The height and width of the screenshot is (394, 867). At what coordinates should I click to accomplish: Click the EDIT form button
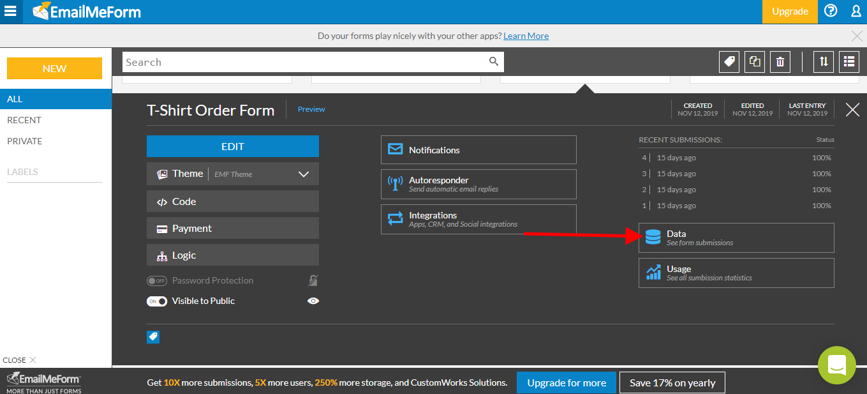(233, 146)
